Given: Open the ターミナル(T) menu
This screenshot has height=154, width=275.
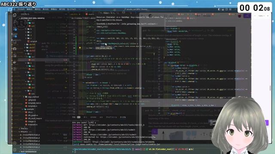Looking at the screenshot, I should coord(72,9).
